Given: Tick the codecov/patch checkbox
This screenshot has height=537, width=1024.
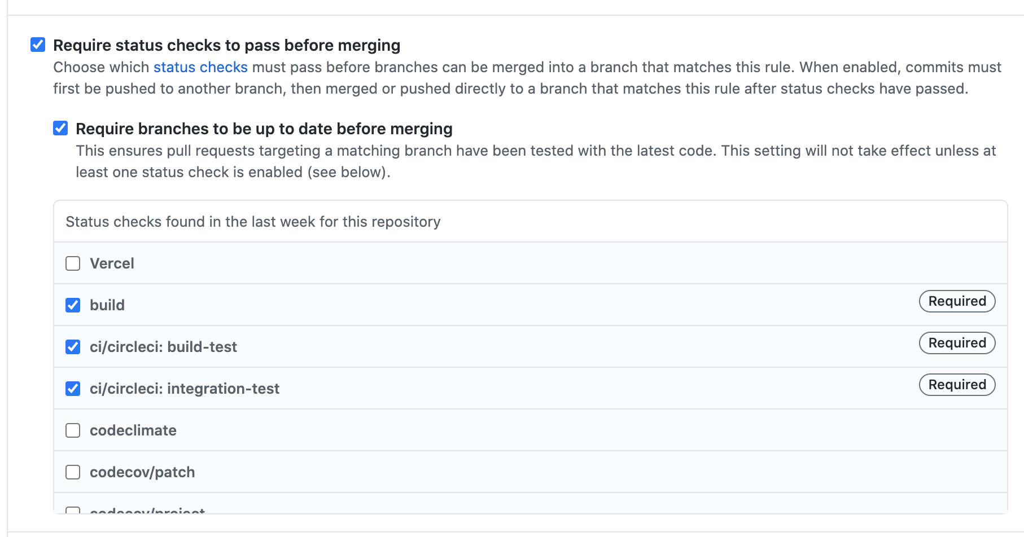Looking at the screenshot, I should (73, 472).
